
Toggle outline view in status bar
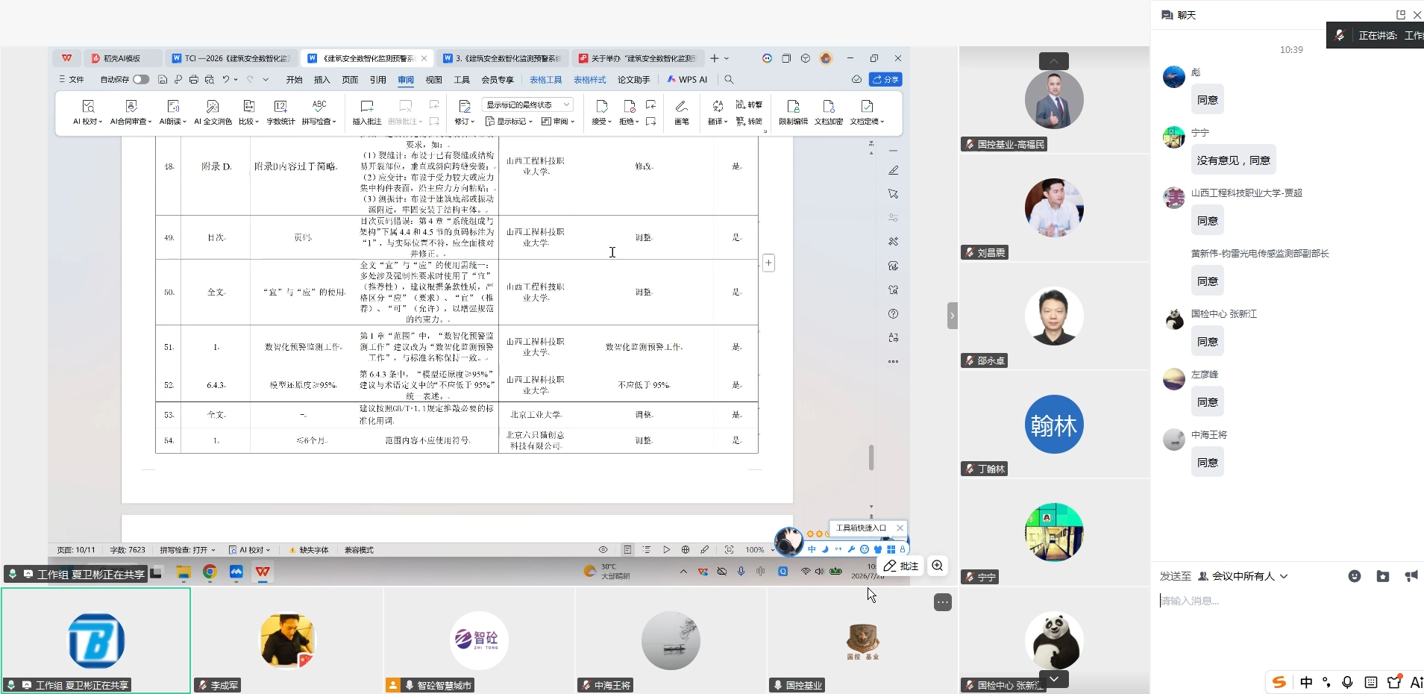(x=647, y=550)
